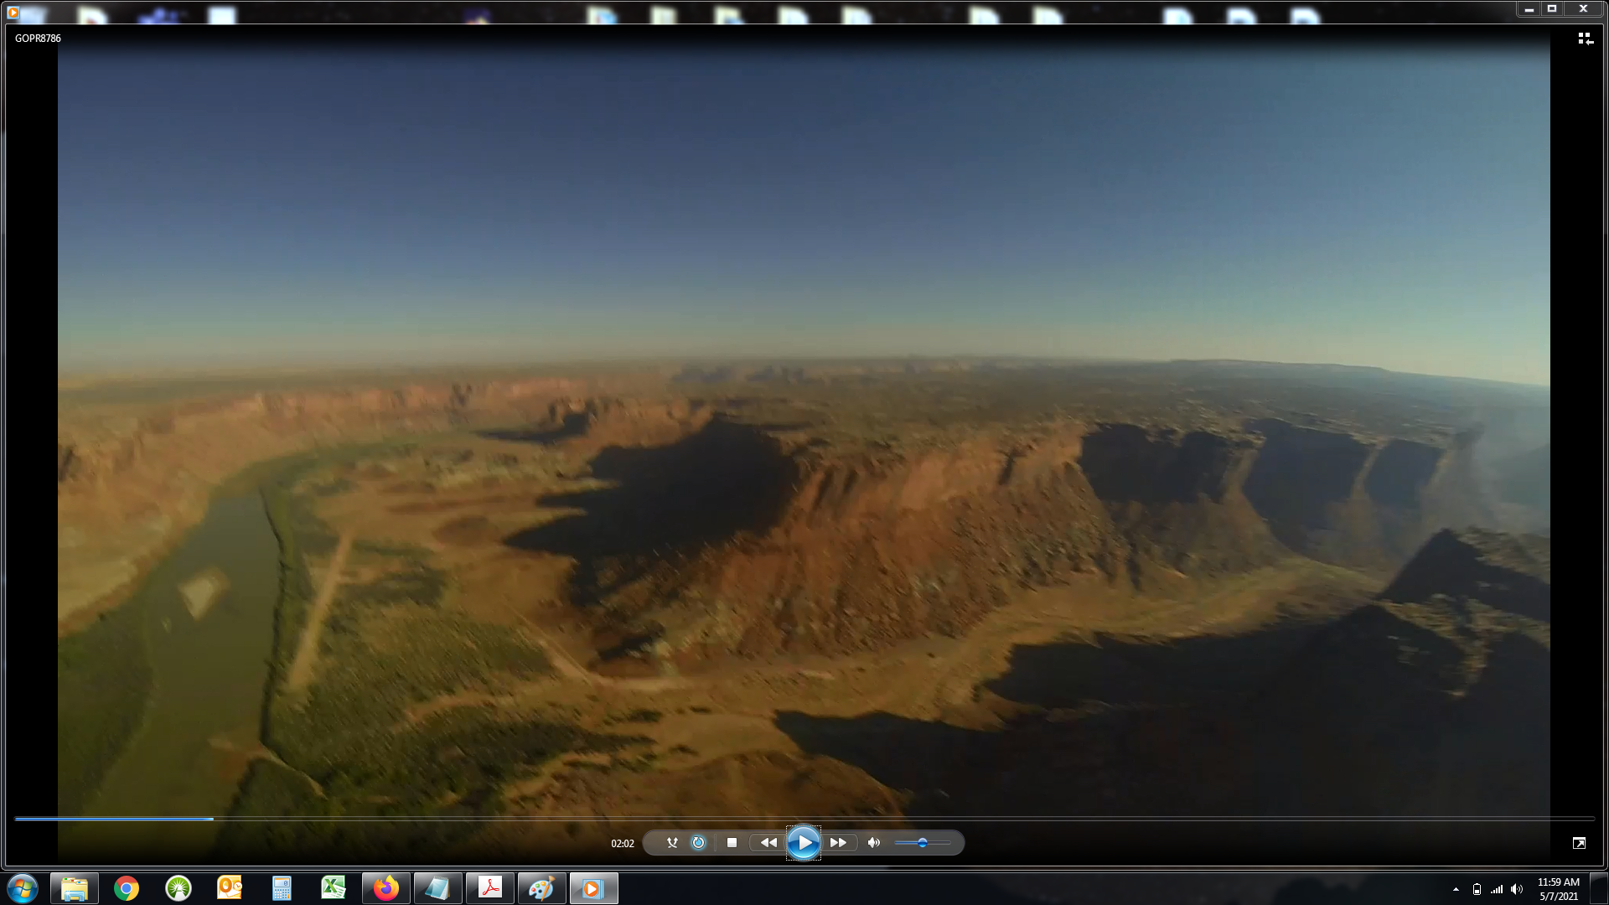The height and width of the screenshot is (905, 1609).
Task: Click the fast forward (next) button
Action: 838,843
